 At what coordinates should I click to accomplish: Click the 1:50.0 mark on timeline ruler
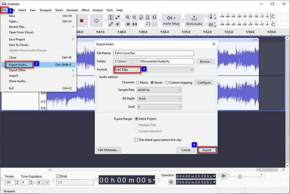click(165, 32)
